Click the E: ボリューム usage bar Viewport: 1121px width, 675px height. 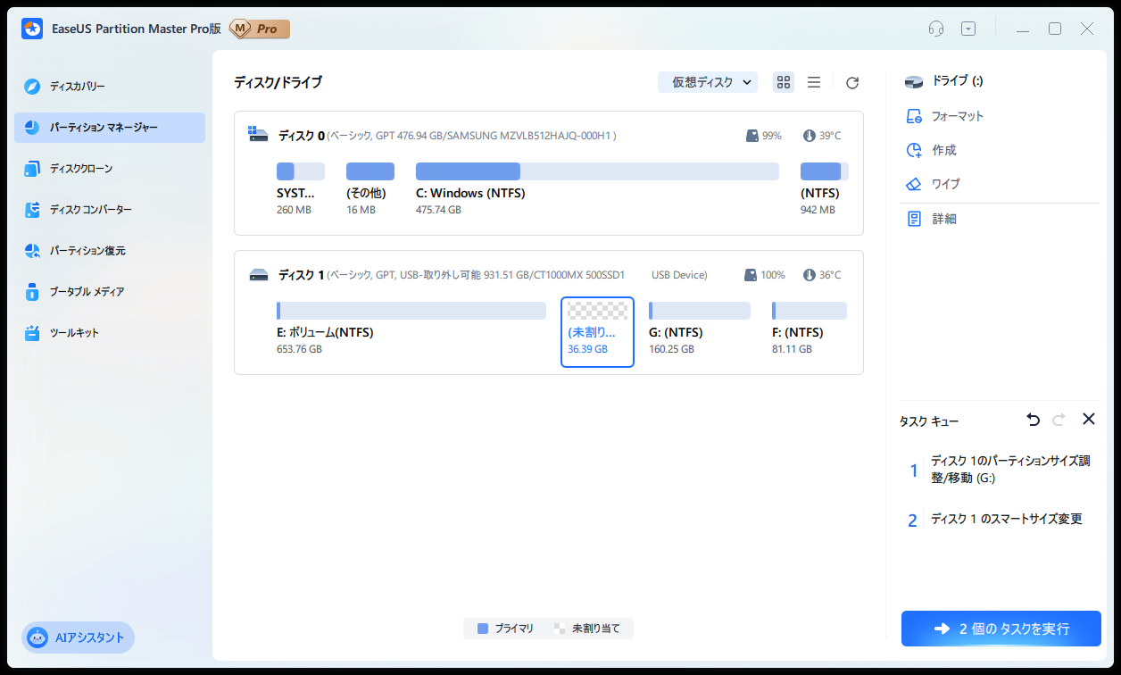pyautogui.click(x=411, y=311)
